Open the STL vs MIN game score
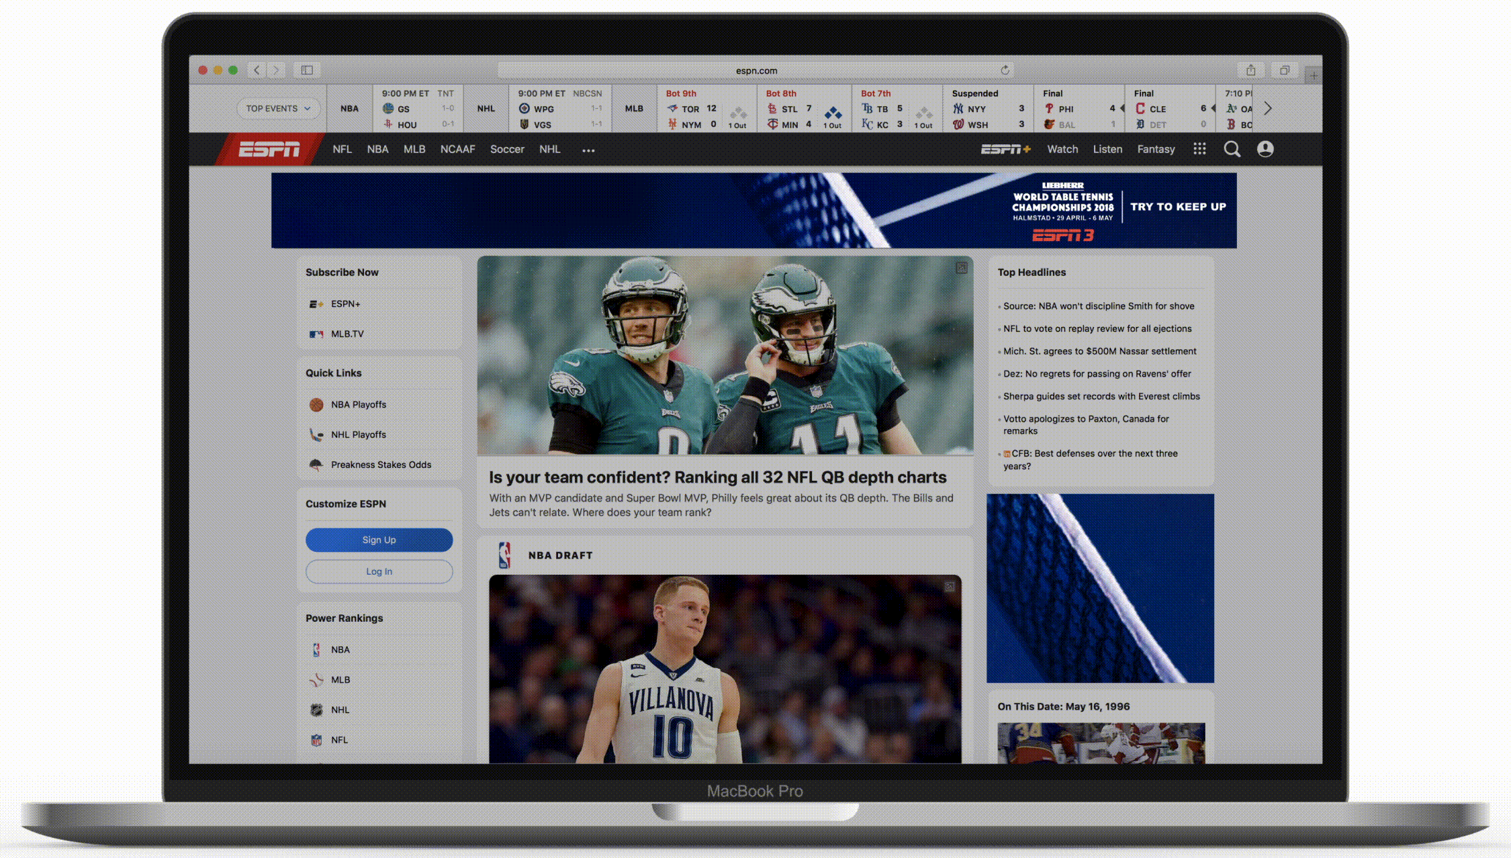The height and width of the screenshot is (858, 1511). [x=804, y=109]
